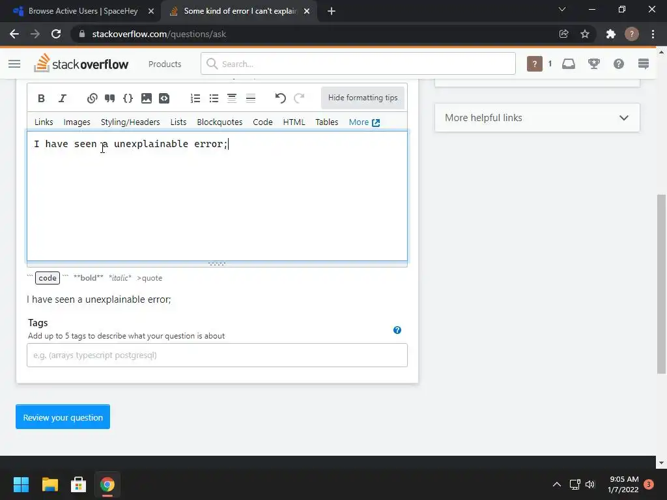The image size is (667, 500).
Task: Open a new browser tab
Action: (x=332, y=11)
